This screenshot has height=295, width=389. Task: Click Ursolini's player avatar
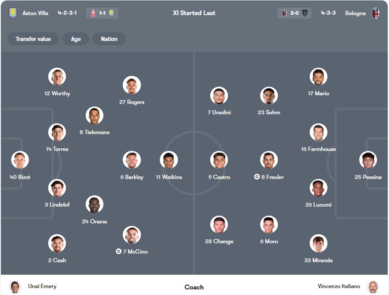[219, 96]
